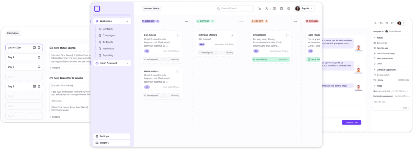Click the person icon in the conversation window header
Image resolution: width=413 pixels, height=150 pixels.
click(x=375, y=23)
